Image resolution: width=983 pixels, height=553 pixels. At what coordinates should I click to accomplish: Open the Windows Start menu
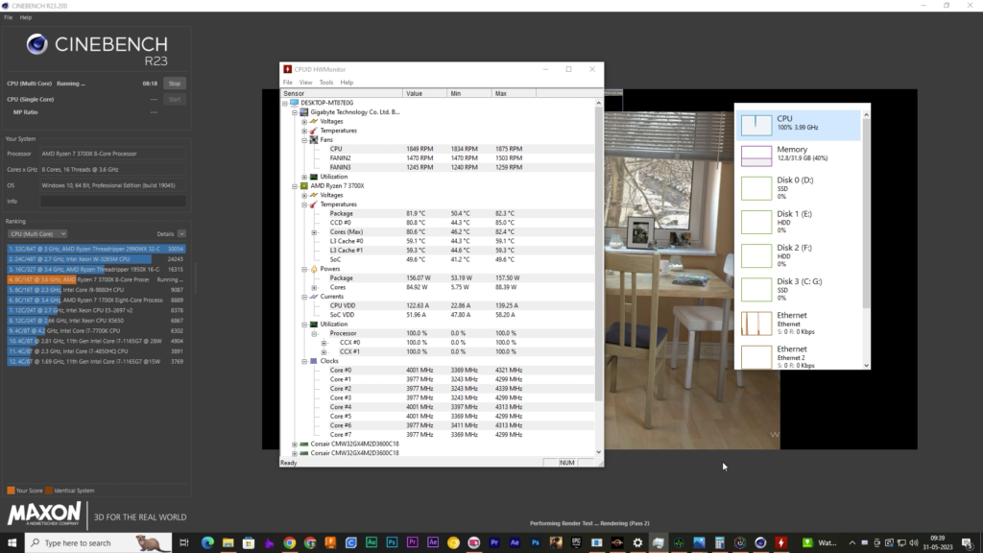(12, 542)
